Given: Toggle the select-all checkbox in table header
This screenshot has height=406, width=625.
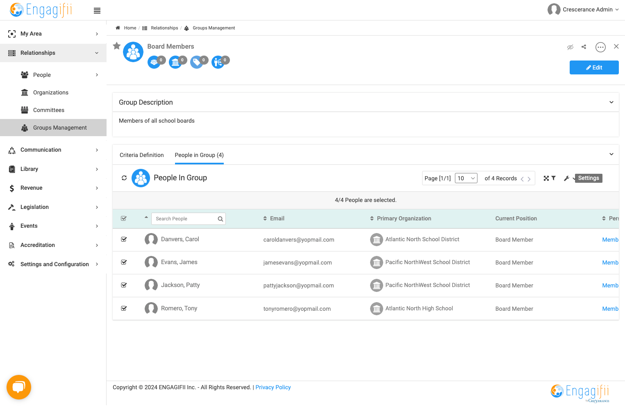Looking at the screenshot, I should 124,219.
